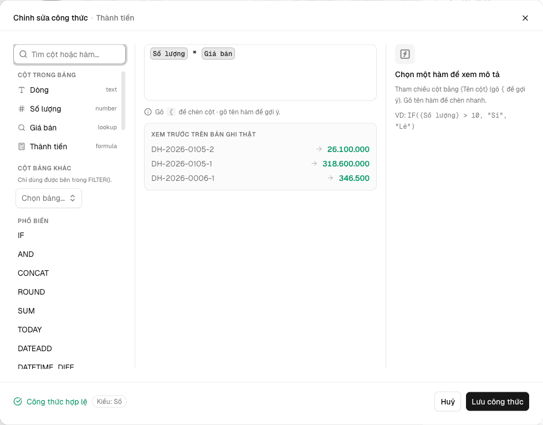This screenshot has width=543, height=425.
Task: Click the lookup type label for Giá bán
Action: [x=107, y=127]
